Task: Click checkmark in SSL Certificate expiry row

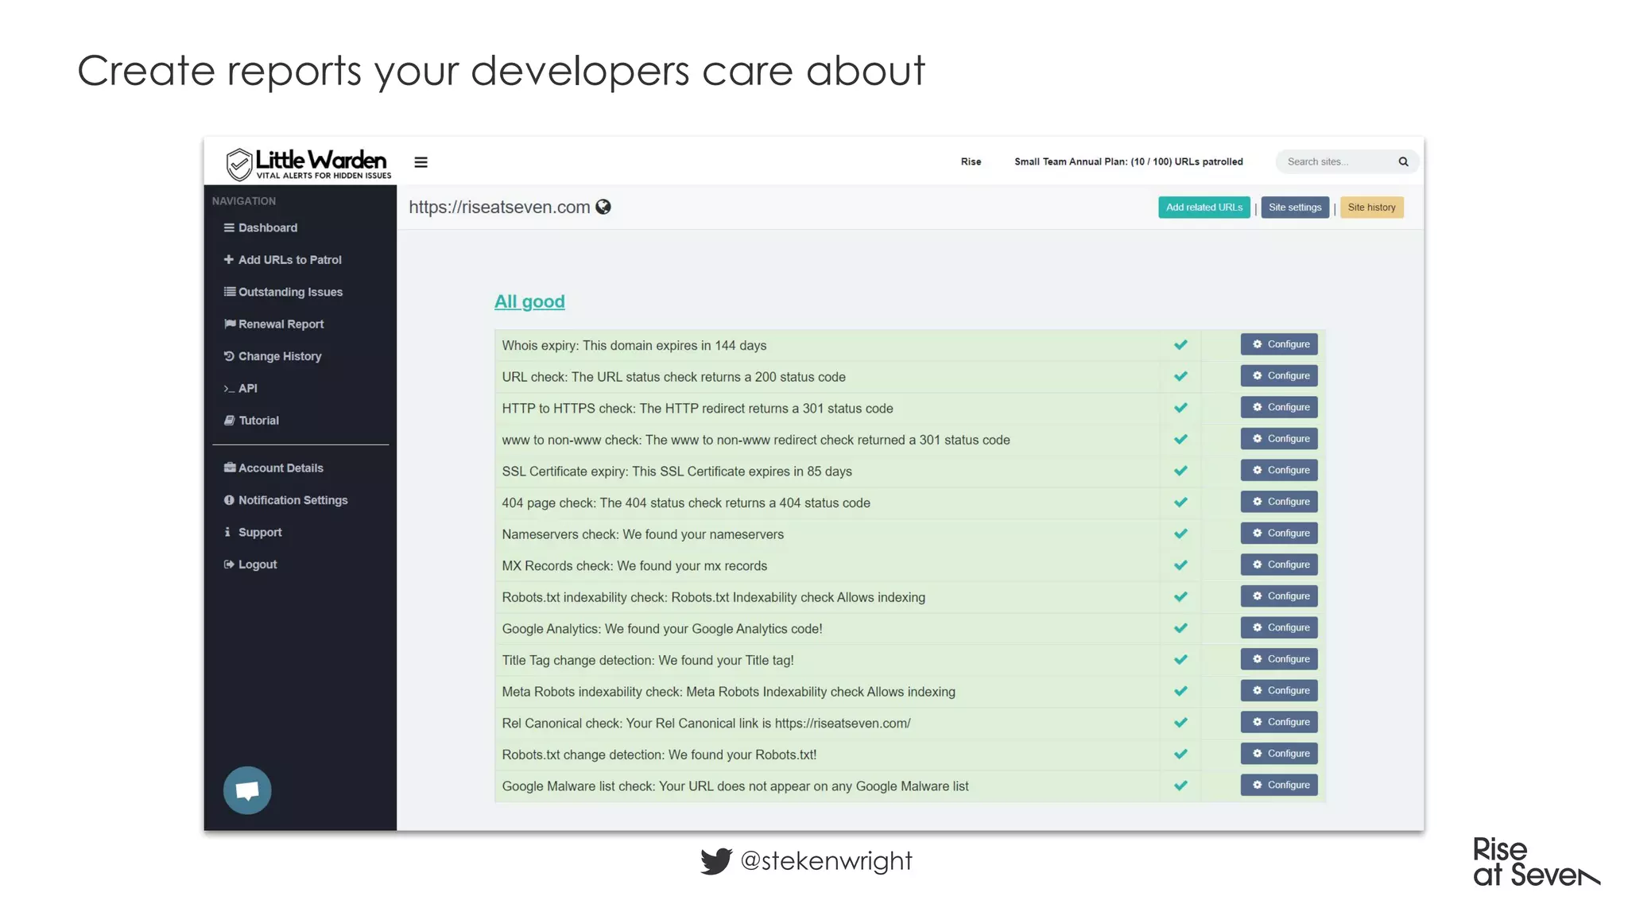Action: pyautogui.click(x=1180, y=471)
